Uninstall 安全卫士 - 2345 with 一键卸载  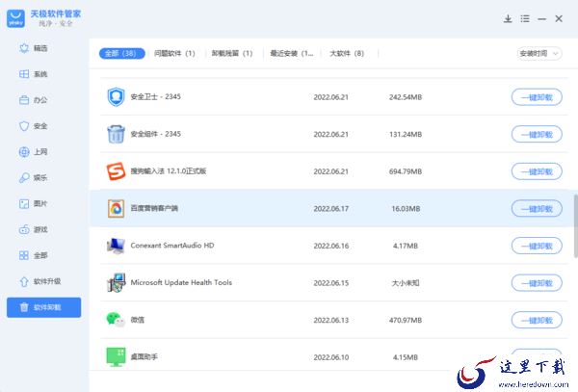point(537,97)
